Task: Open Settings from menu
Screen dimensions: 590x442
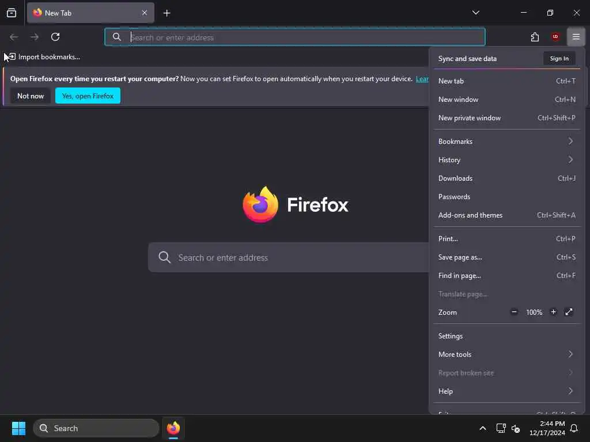Action: [506, 336]
